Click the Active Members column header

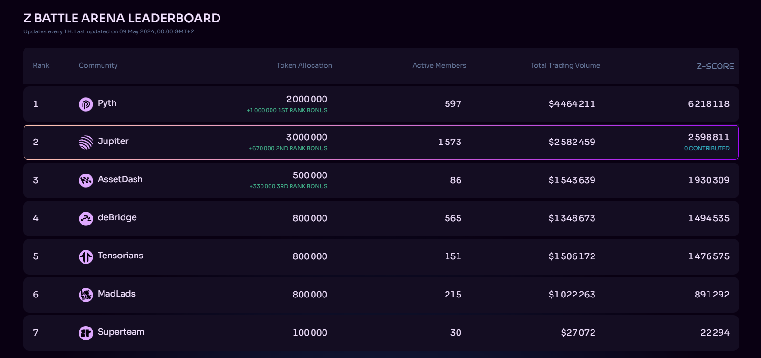(439, 65)
